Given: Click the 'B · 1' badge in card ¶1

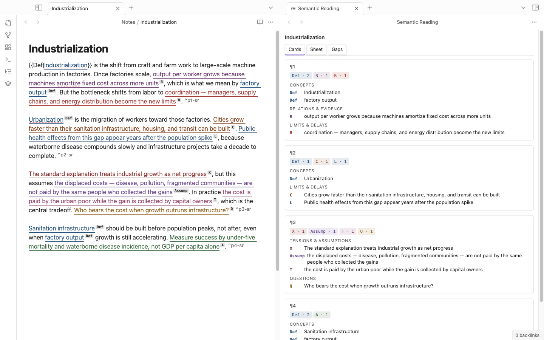Looking at the screenshot, I should [x=340, y=76].
